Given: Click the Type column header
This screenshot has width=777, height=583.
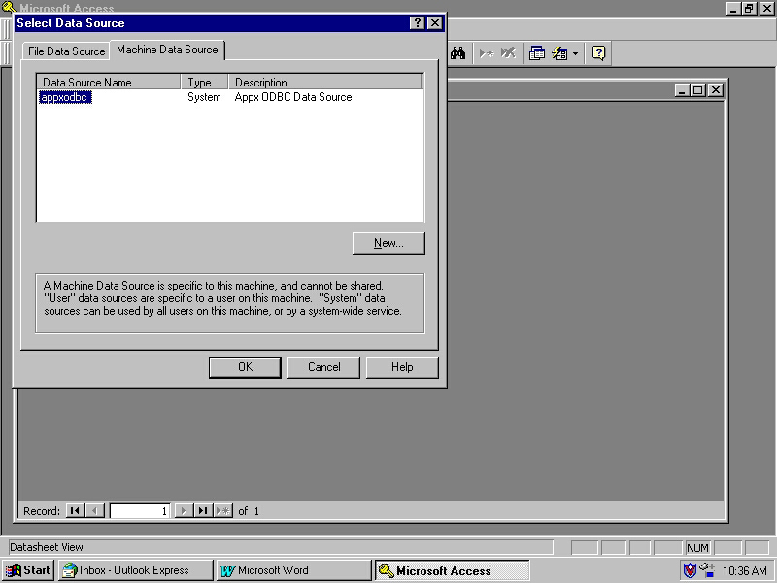Looking at the screenshot, I should (205, 82).
